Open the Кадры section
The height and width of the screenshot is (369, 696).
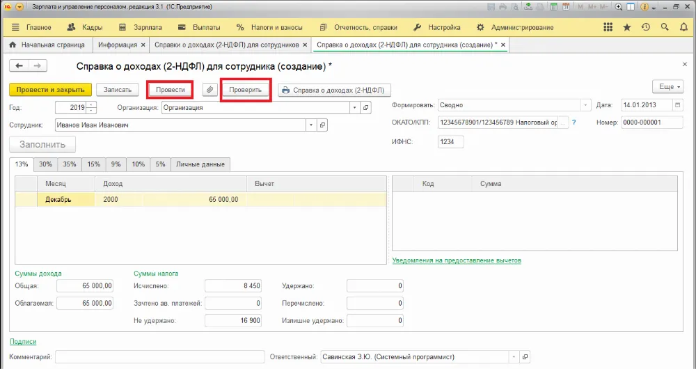pyautogui.click(x=85, y=27)
